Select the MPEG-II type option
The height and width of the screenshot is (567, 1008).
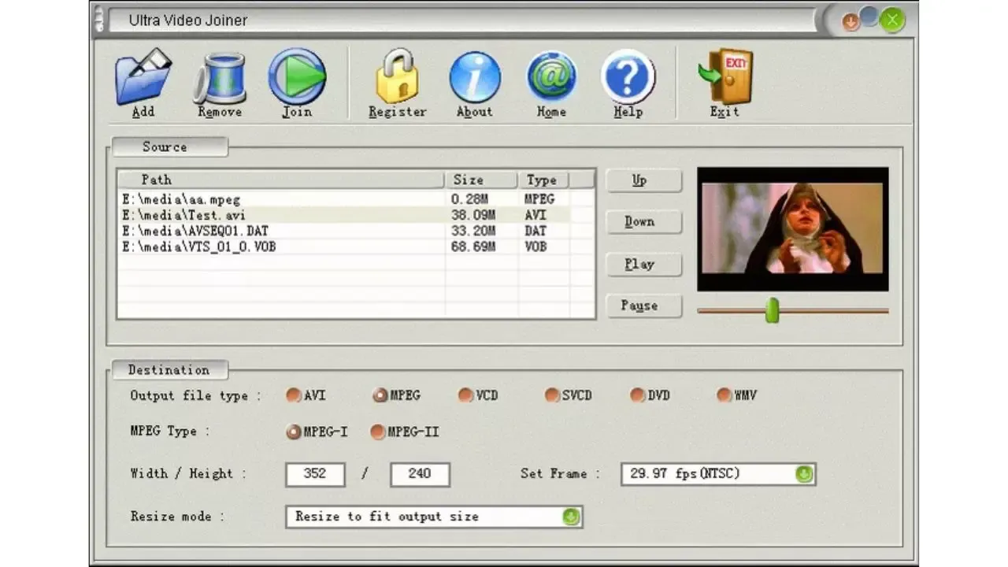pos(378,432)
